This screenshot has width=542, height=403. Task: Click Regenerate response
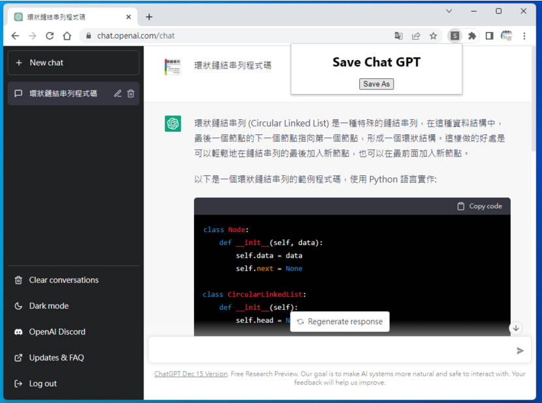click(x=340, y=321)
